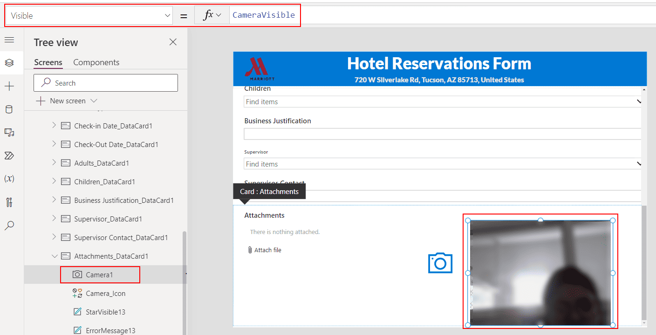
Task: Open the New screen dropdown arrow
Action: 94,100
